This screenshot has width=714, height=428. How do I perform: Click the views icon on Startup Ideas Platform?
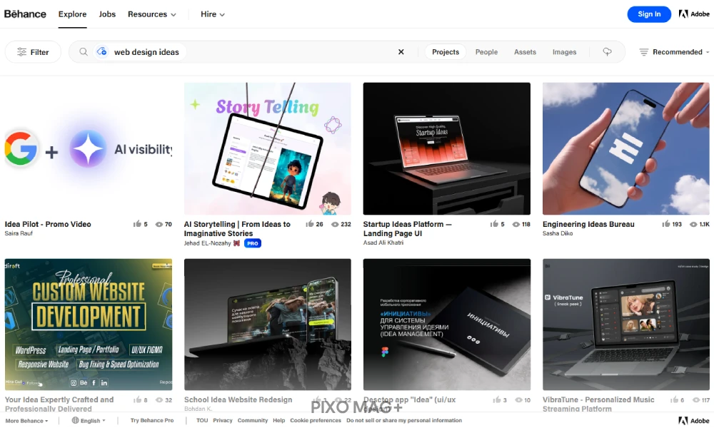coord(516,224)
